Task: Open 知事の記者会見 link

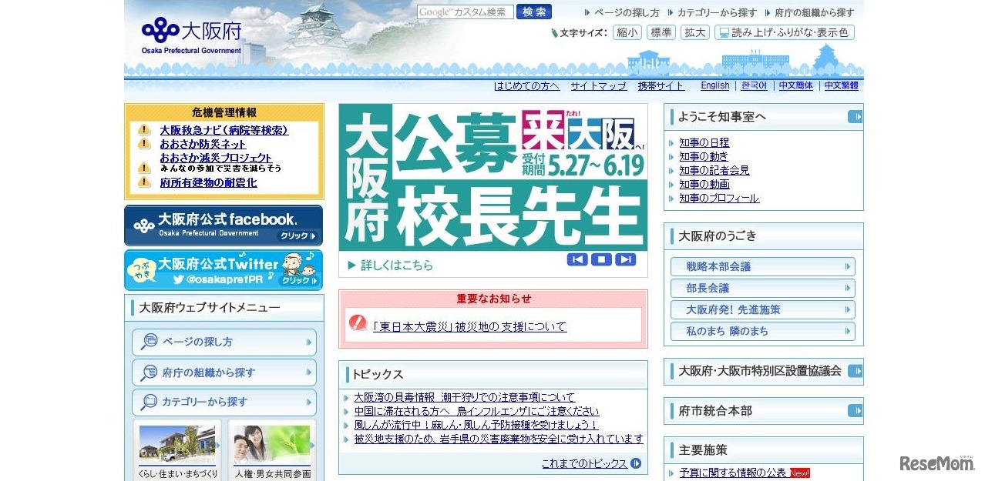Action: coord(714,170)
